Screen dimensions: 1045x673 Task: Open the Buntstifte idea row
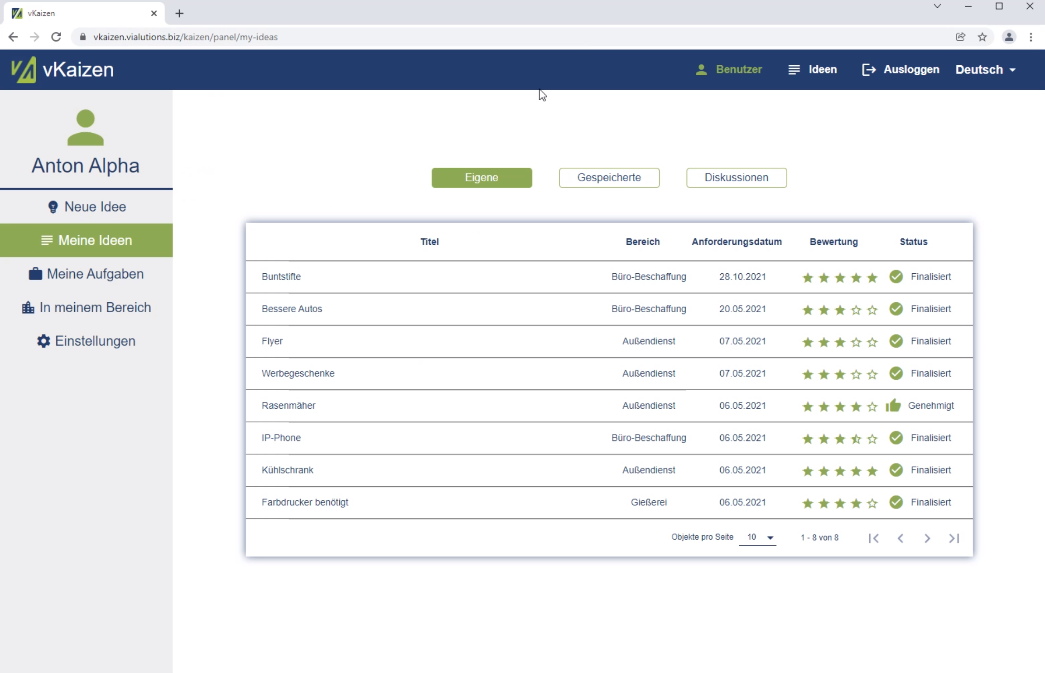tap(281, 276)
